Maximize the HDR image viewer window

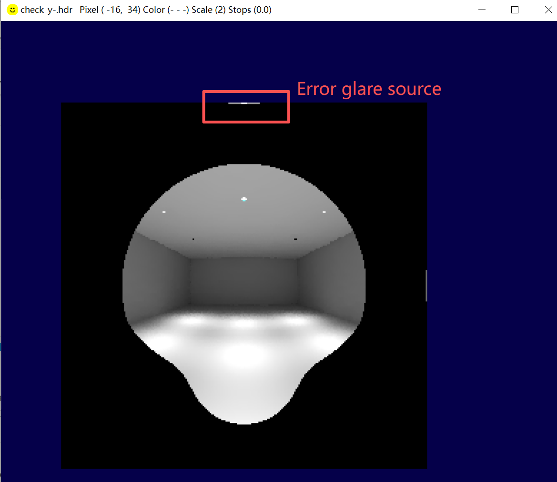click(x=515, y=10)
